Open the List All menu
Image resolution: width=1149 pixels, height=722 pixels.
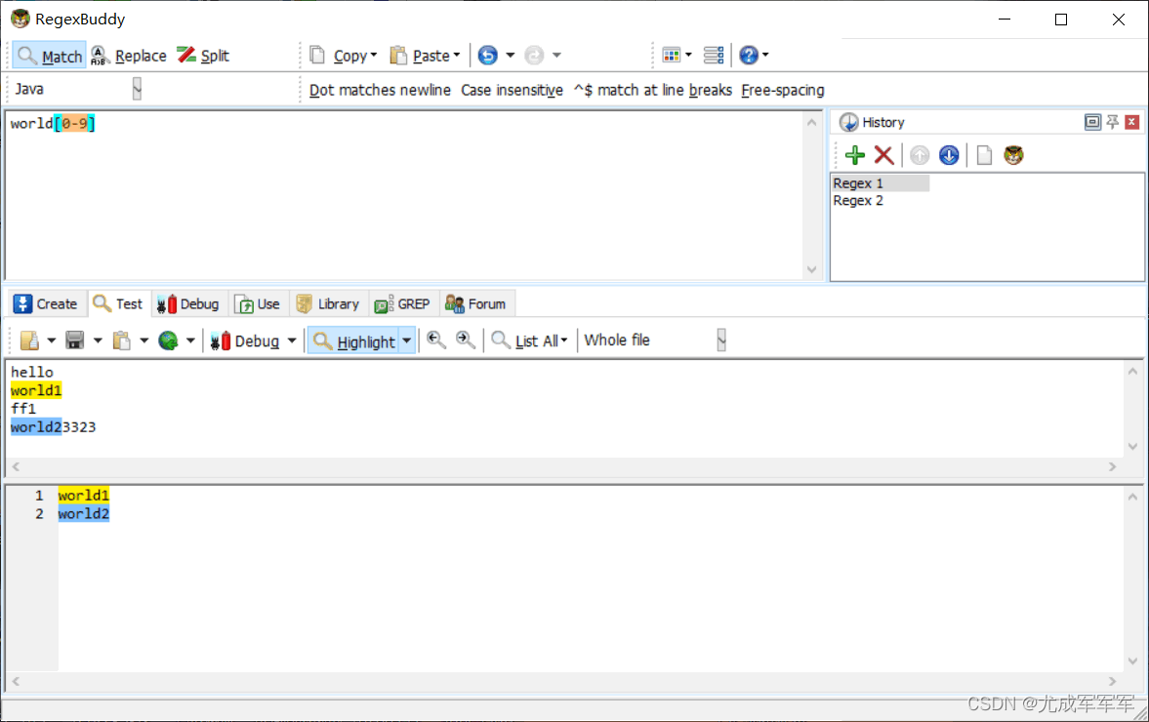pos(529,341)
